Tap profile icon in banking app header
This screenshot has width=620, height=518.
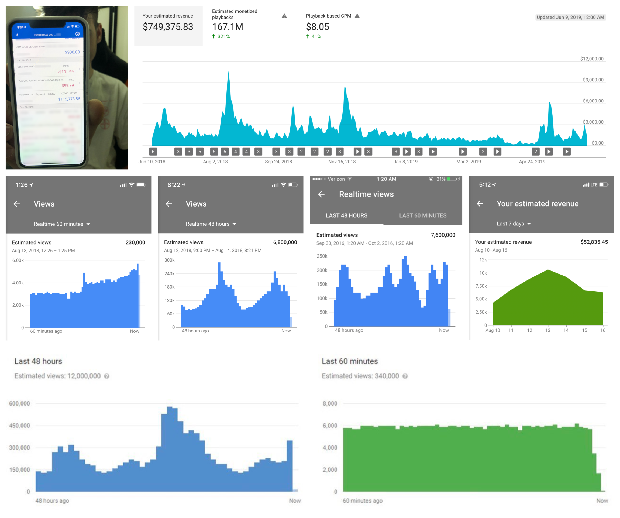pos(78,34)
